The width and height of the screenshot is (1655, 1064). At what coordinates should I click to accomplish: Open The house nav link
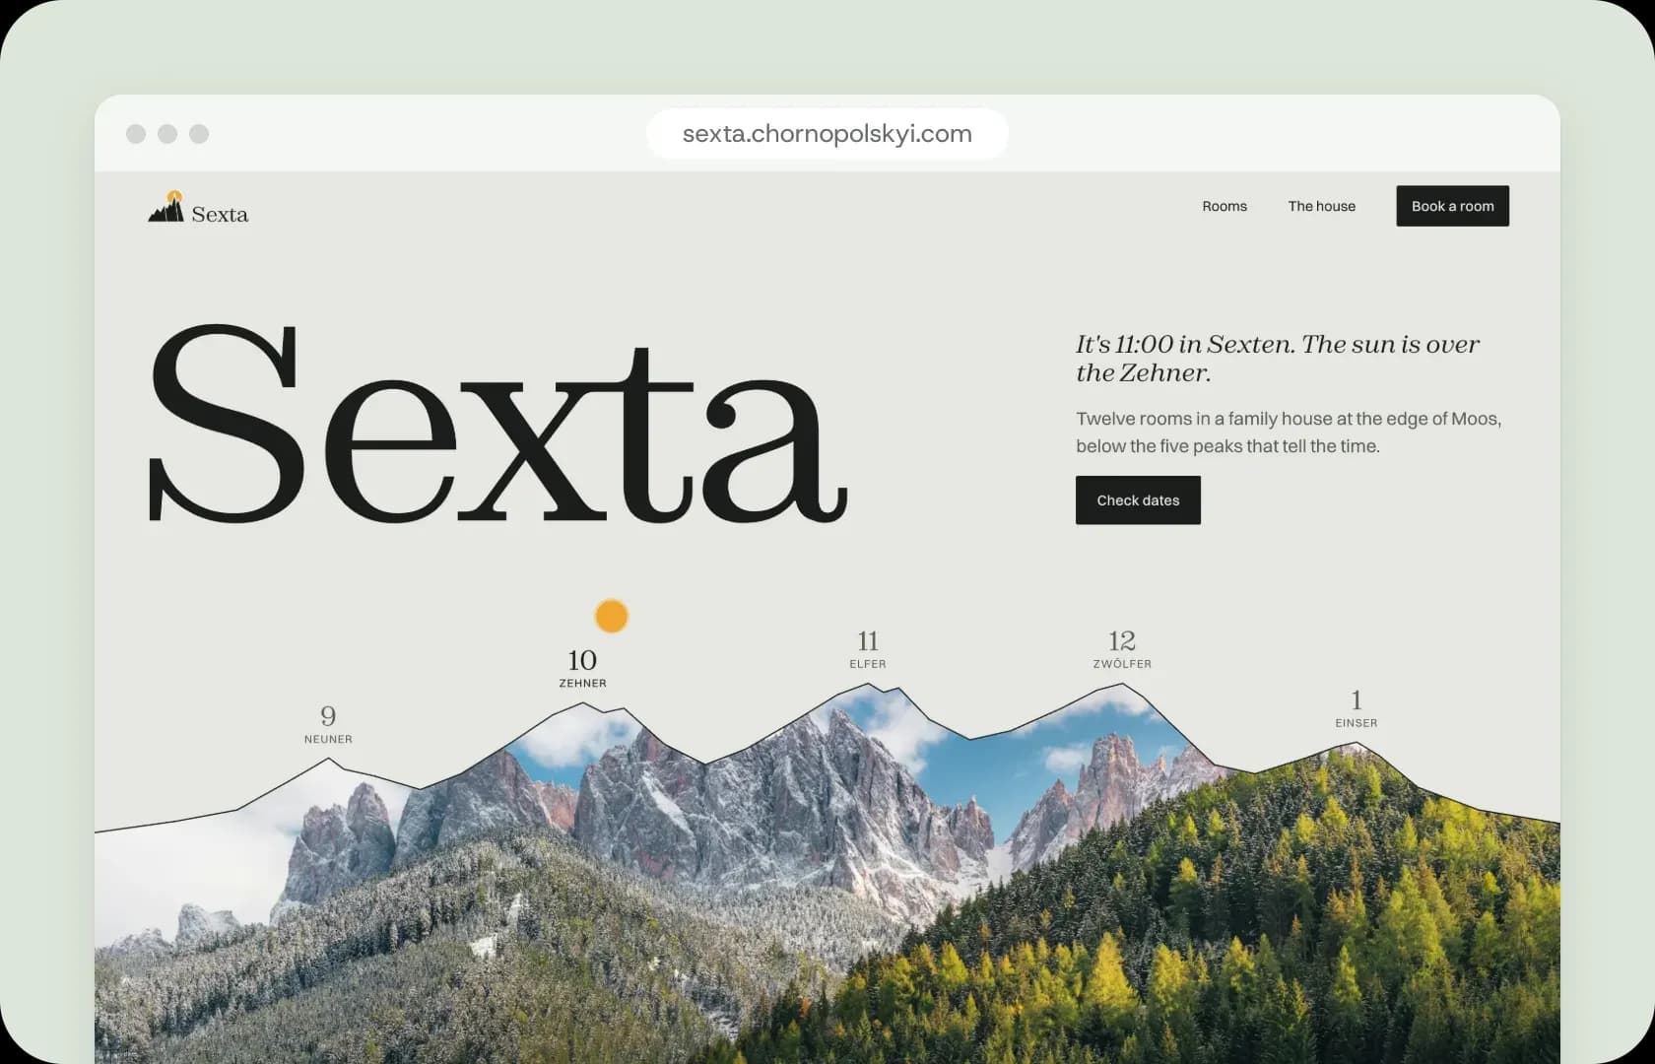pyautogui.click(x=1321, y=206)
